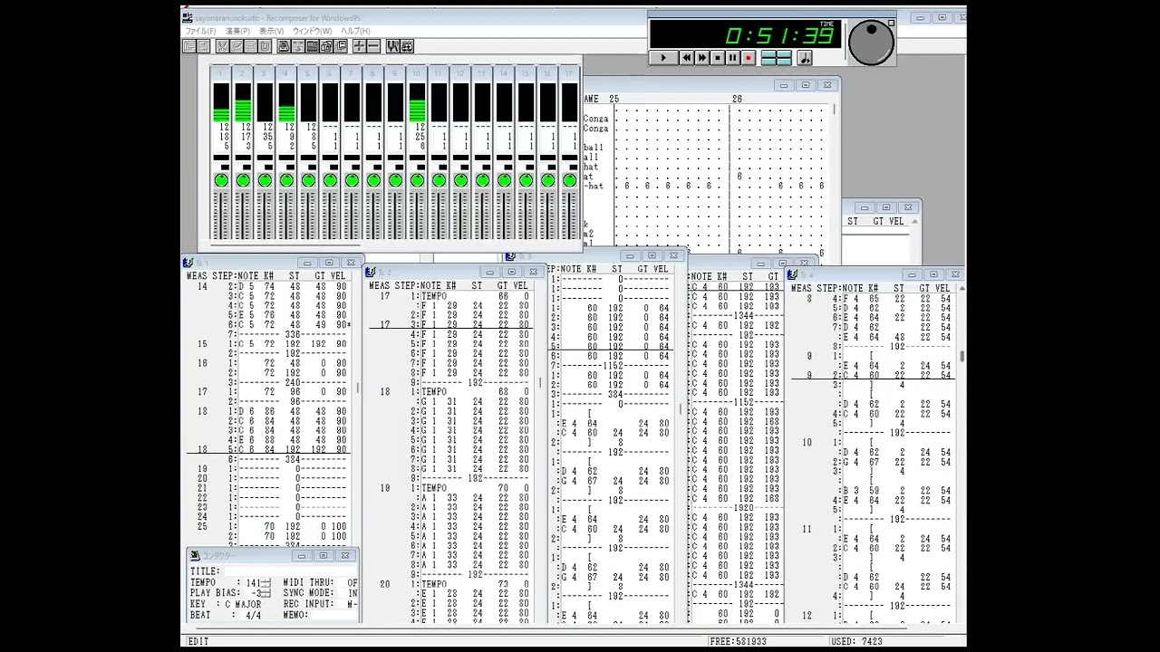Click mixer channel 17 green pan knob
The image size is (1160, 652).
point(570,180)
